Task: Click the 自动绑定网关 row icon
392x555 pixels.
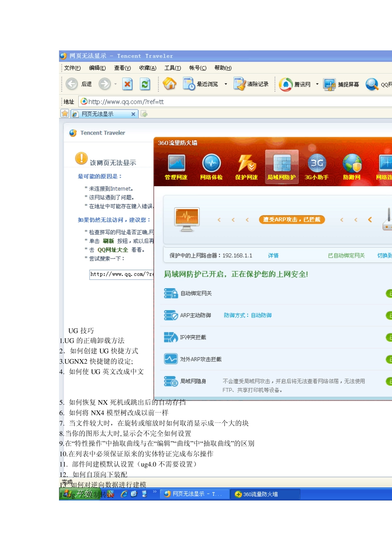Action: (x=171, y=293)
